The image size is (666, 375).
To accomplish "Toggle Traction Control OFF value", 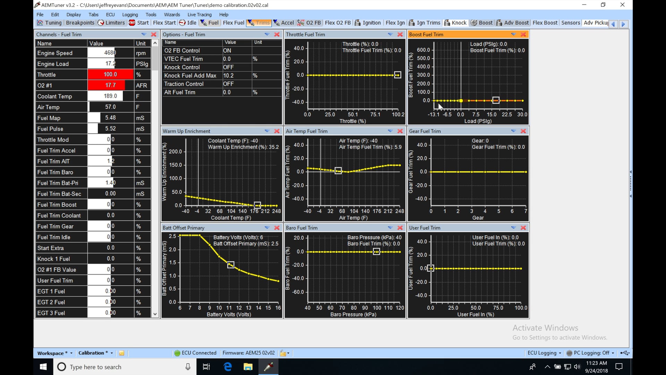I will (237, 84).
